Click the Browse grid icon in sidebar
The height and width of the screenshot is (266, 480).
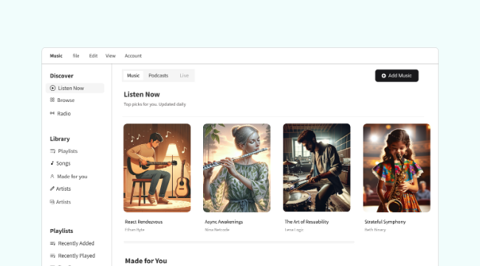(x=52, y=100)
